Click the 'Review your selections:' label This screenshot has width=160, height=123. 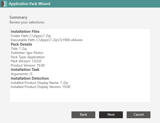(27, 22)
